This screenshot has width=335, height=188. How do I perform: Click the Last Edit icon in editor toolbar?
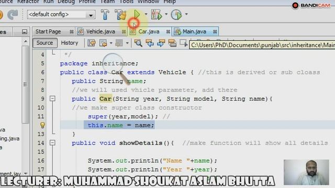[x=92, y=43]
